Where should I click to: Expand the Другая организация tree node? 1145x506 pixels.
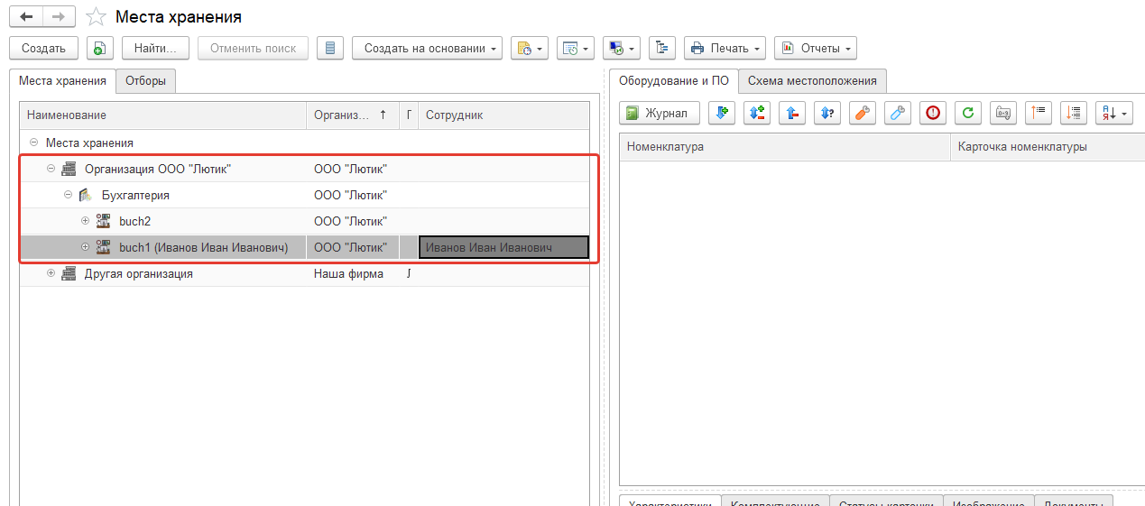click(51, 273)
